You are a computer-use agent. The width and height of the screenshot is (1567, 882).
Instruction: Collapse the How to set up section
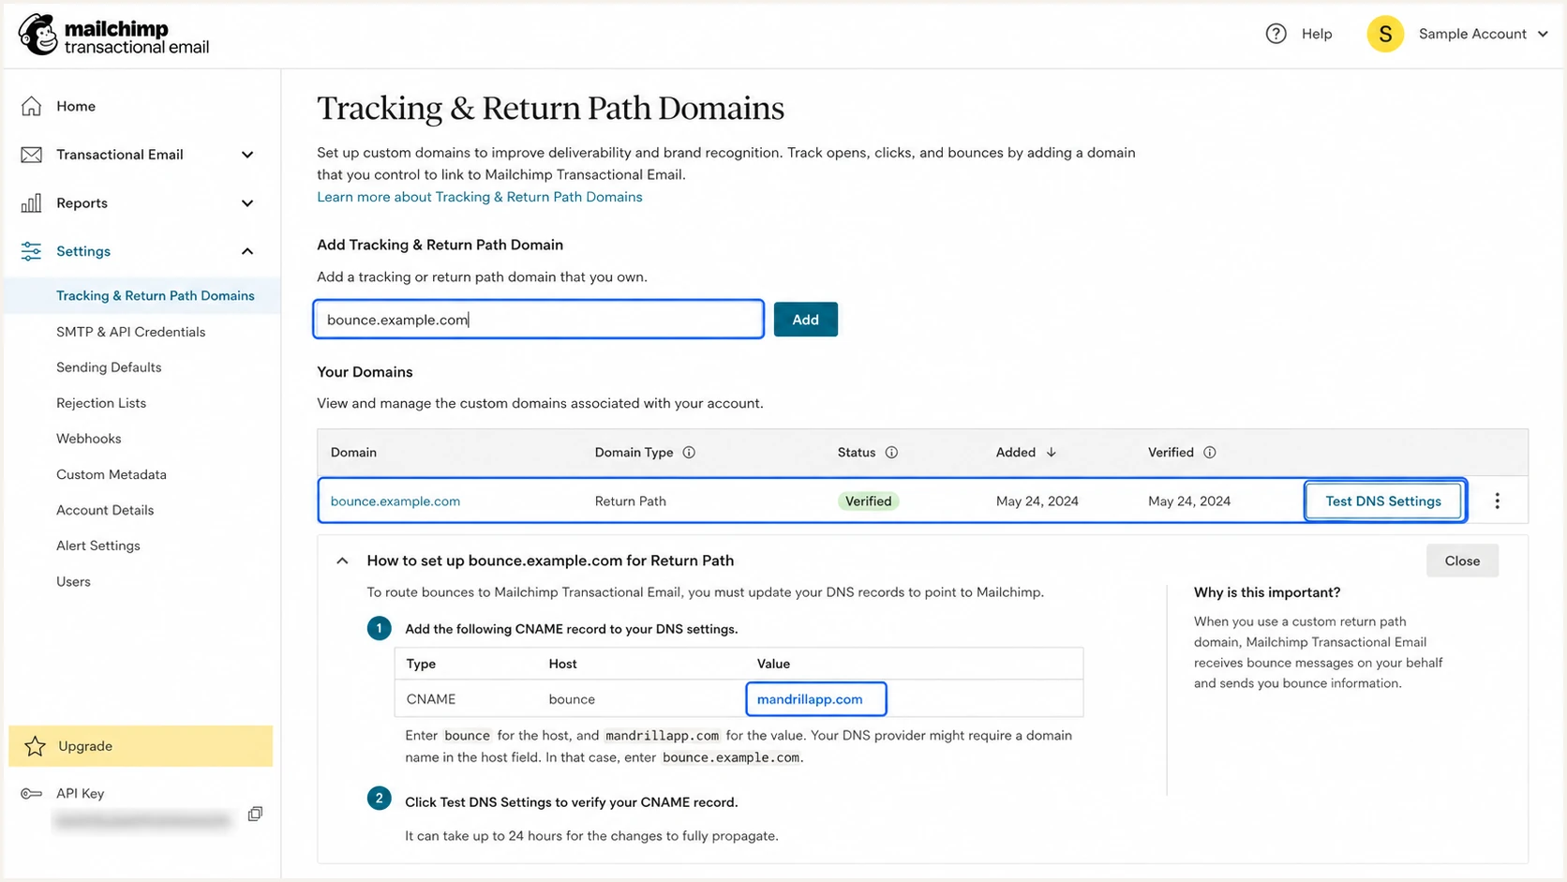342,561
